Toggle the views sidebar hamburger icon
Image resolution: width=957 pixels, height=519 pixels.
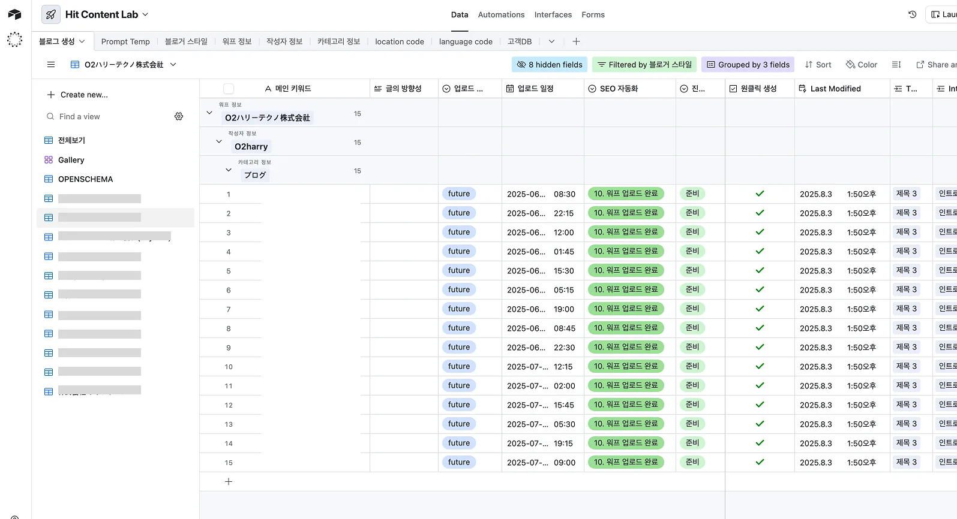tap(51, 65)
